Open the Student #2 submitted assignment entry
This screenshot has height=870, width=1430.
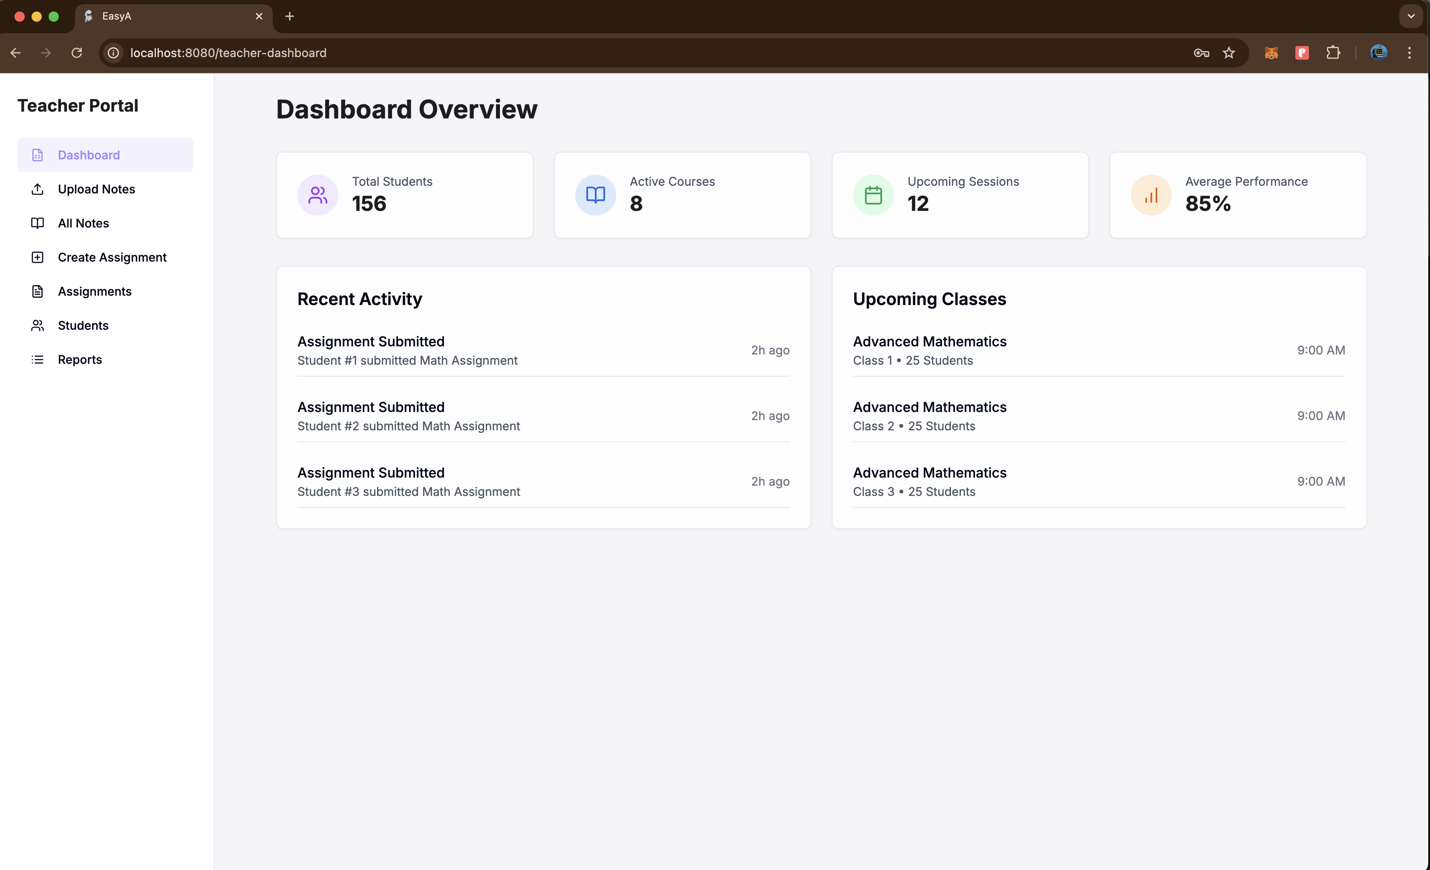point(409,416)
